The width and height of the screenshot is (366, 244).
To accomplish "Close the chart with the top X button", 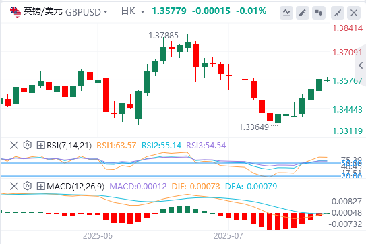I will [x=354, y=13].
